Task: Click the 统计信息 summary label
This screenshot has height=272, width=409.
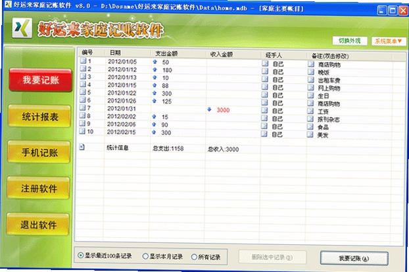Action: (x=118, y=148)
